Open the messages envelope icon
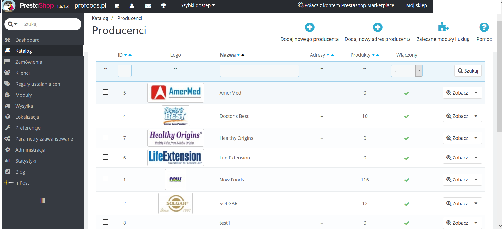This screenshot has height=233, width=502. [x=148, y=6]
